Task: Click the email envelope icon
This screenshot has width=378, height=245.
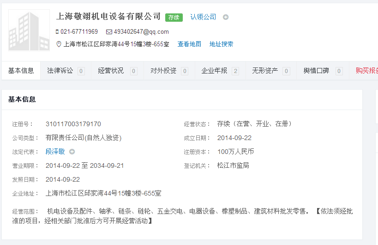Action: tap(109, 32)
